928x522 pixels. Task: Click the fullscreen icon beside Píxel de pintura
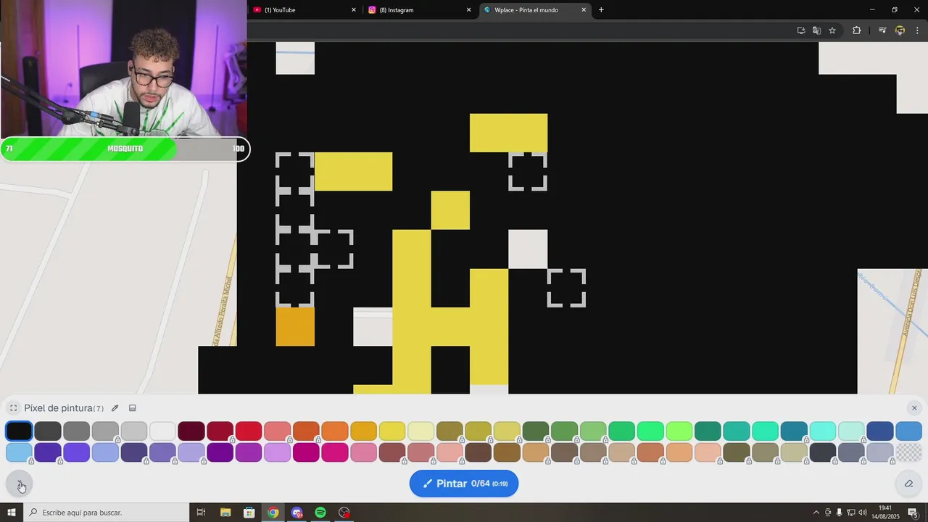tap(13, 408)
